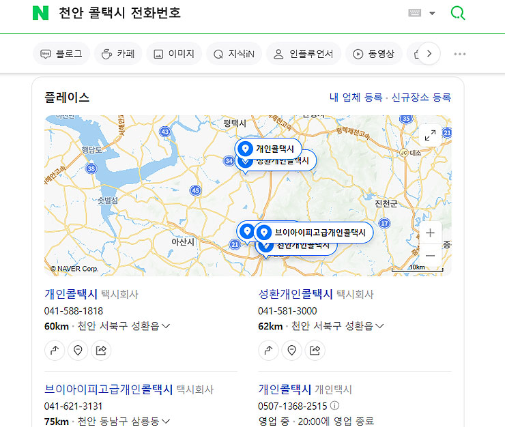Switch to the 카페 tab

(118, 53)
